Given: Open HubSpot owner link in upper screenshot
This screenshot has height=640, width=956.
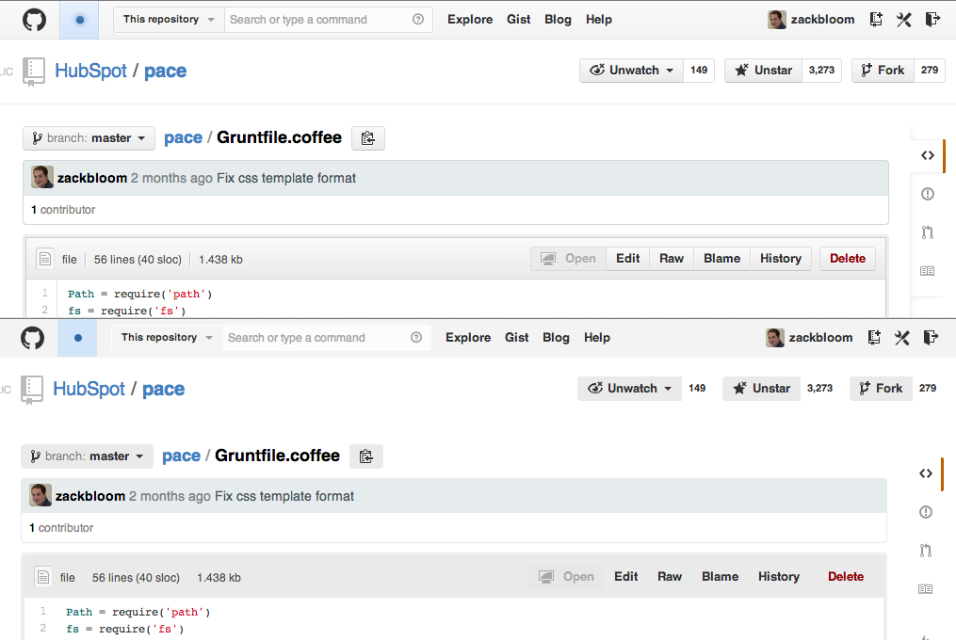Looking at the screenshot, I should (90, 71).
